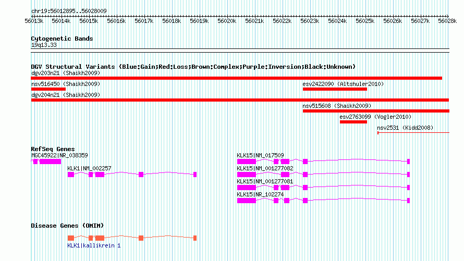Click the chr19:56012895..56028009 coordinates label
The height and width of the screenshot is (261, 464).
(69, 11)
